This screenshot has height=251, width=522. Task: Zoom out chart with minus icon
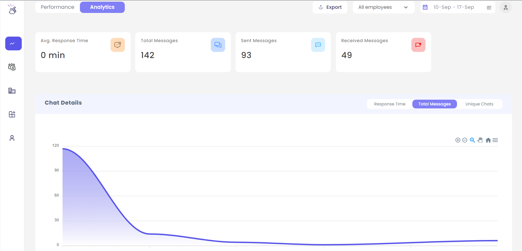click(x=465, y=140)
